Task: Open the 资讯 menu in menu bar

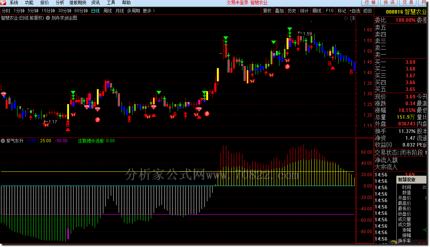Action: 96,2
